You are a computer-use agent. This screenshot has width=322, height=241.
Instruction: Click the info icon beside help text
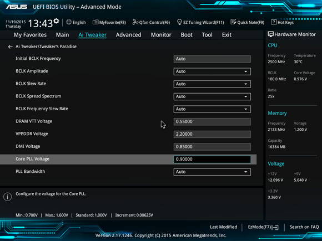[8, 197]
